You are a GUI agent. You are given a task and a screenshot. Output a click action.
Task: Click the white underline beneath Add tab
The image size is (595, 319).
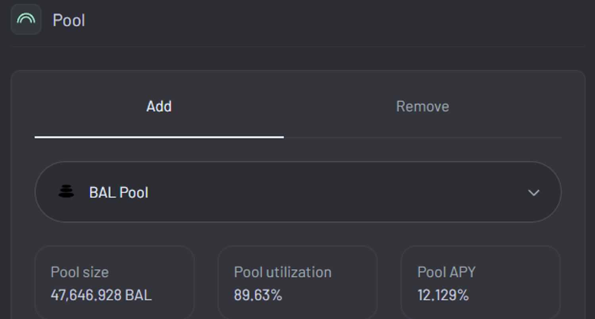tap(159, 137)
